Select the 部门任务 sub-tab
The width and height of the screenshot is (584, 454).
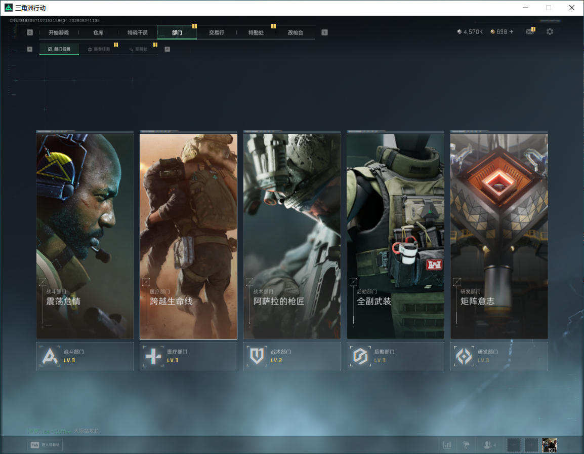coord(59,49)
